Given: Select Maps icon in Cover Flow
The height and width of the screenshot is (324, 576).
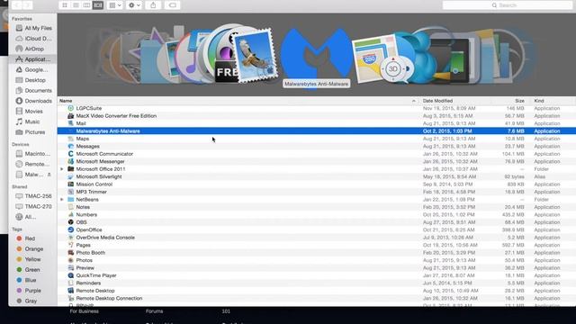Looking at the screenshot, I should [374, 58].
